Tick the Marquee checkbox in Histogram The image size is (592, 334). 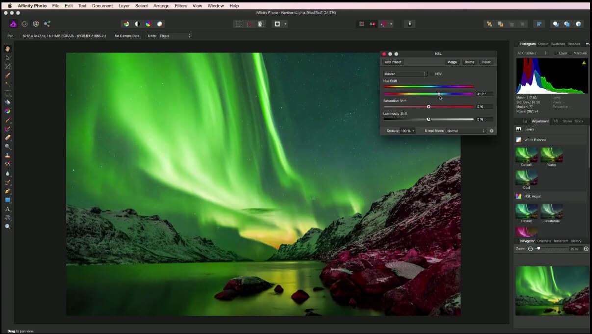coord(571,53)
